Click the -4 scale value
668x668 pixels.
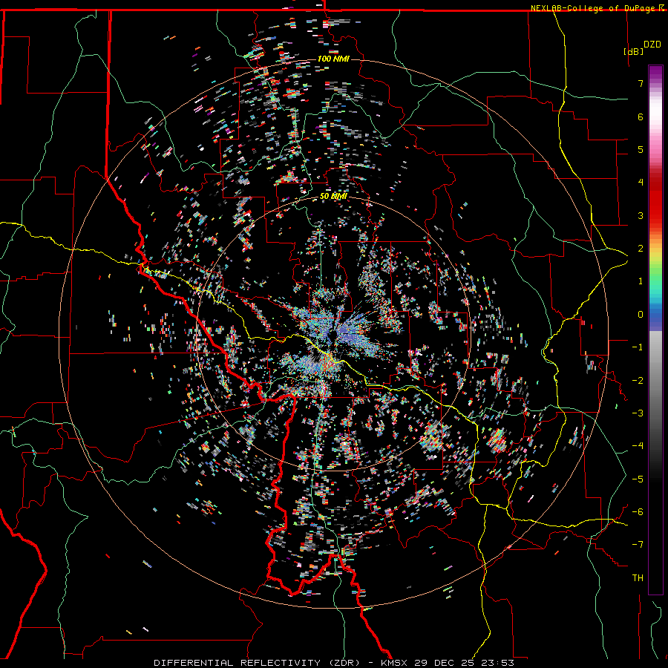tap(638, 446)
